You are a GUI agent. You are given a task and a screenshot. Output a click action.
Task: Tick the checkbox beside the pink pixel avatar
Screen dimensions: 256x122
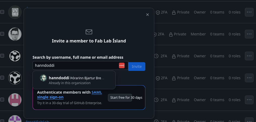pos(2,100)
